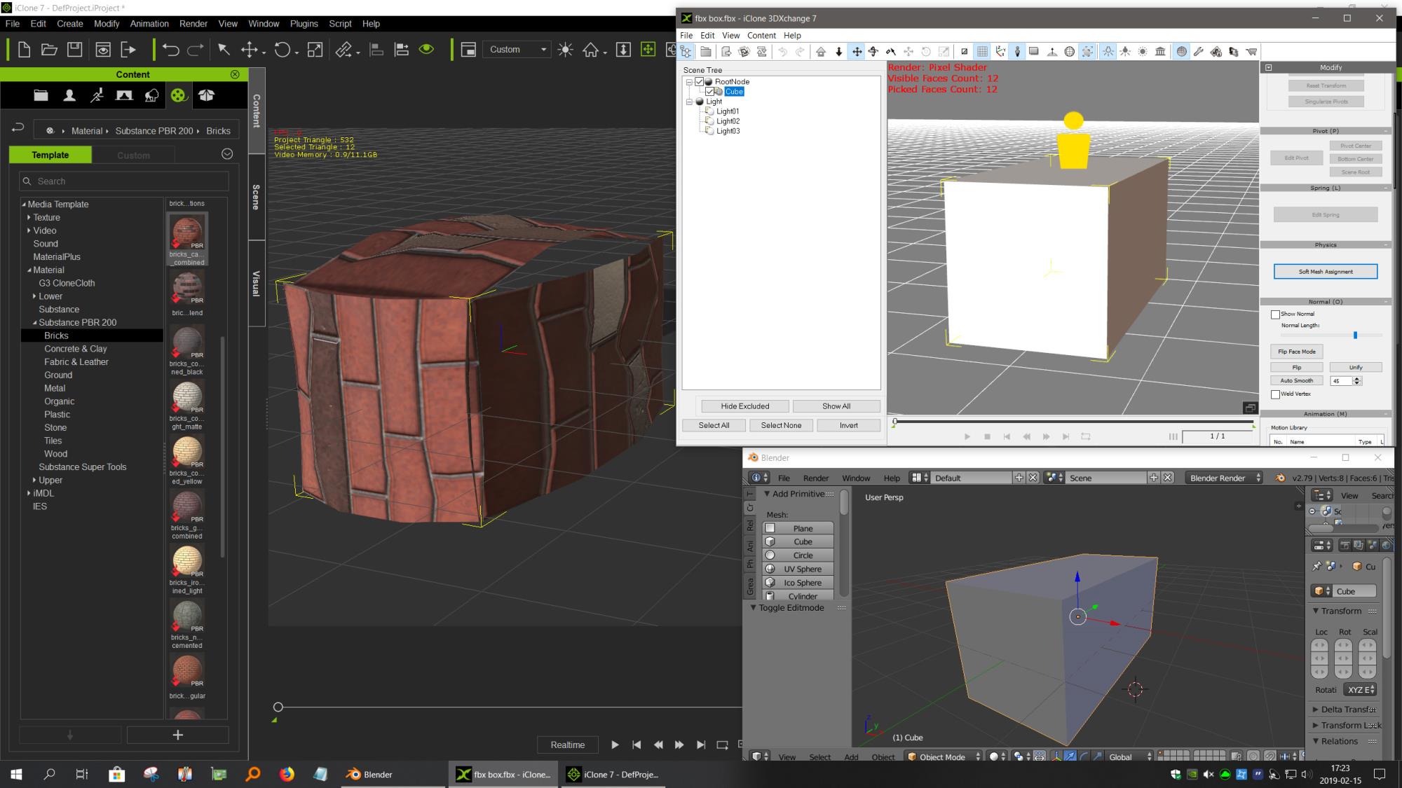This screenshot has width=1402, height=788.
Task: Collapse the RootNode tree in Scene Tree
Action: pos(689,82)
